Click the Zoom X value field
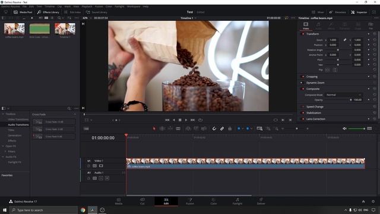Viewport: 380px width, 214px height. [333, 40]
